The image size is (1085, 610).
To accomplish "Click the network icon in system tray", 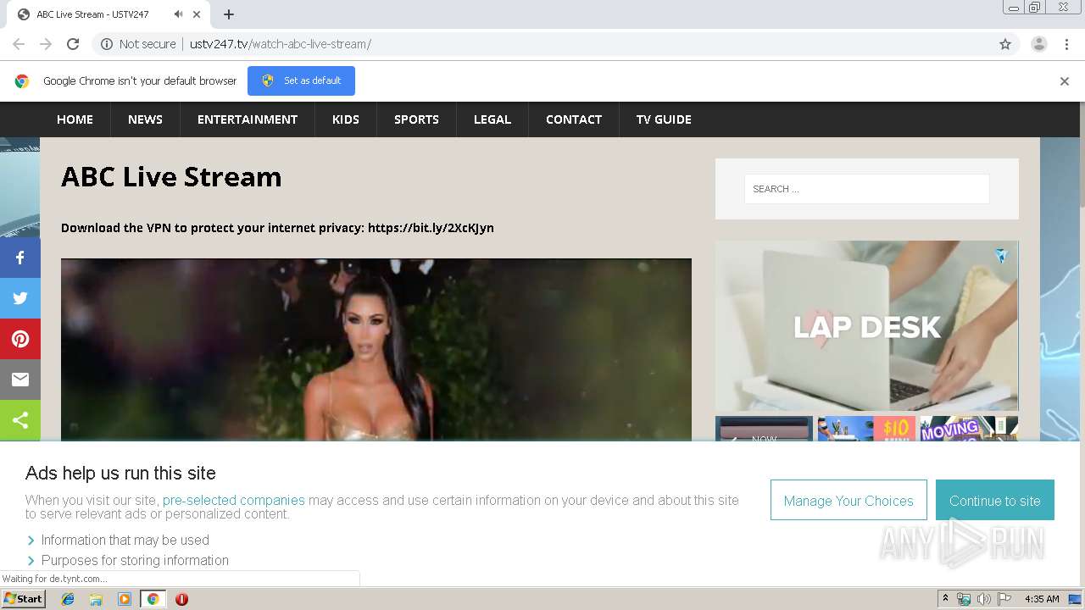I will click(x=964, y=599).
